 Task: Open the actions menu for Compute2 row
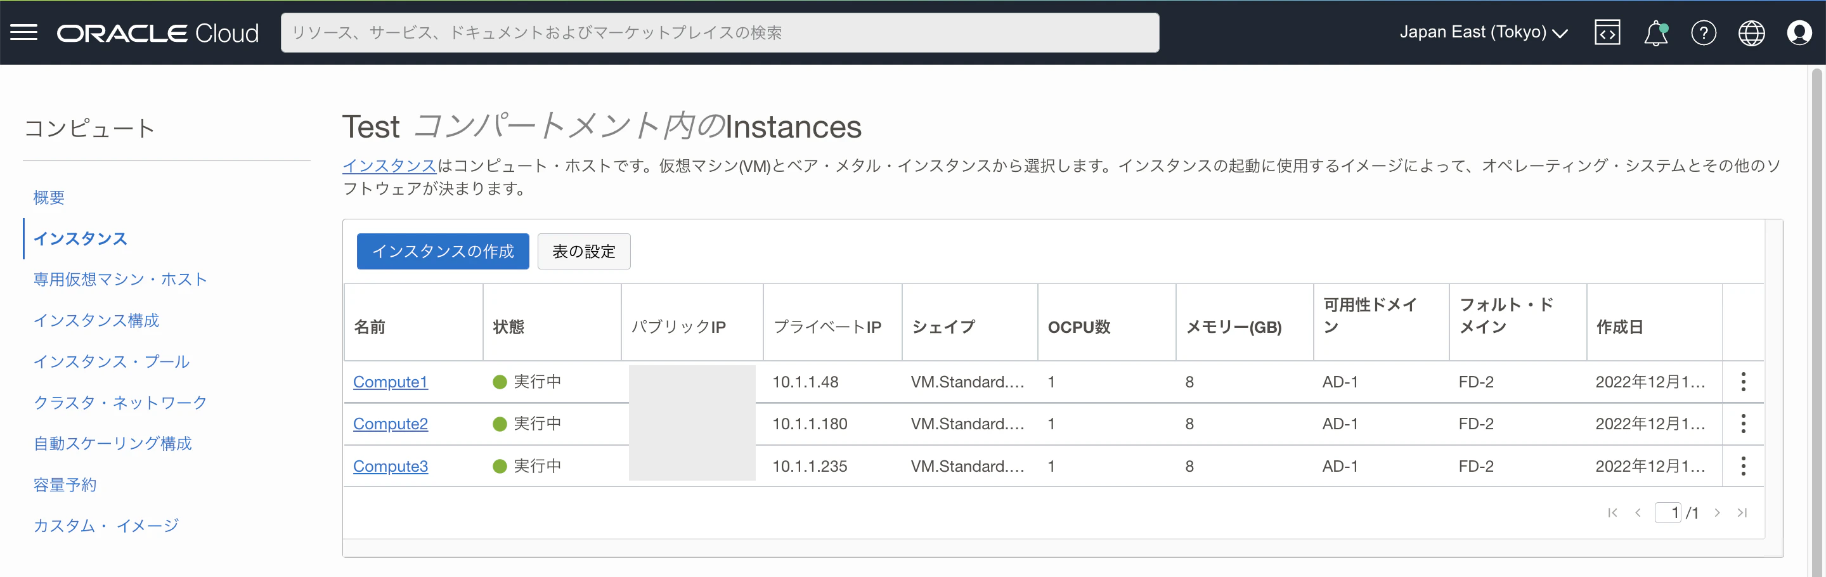[x=1743, y=424]
